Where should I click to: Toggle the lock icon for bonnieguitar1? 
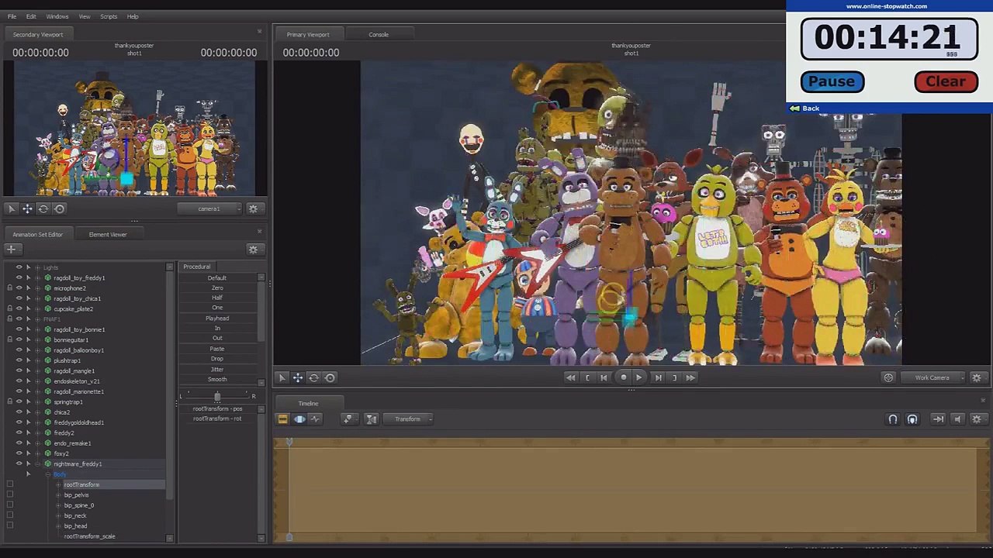[x=9, y=340]
